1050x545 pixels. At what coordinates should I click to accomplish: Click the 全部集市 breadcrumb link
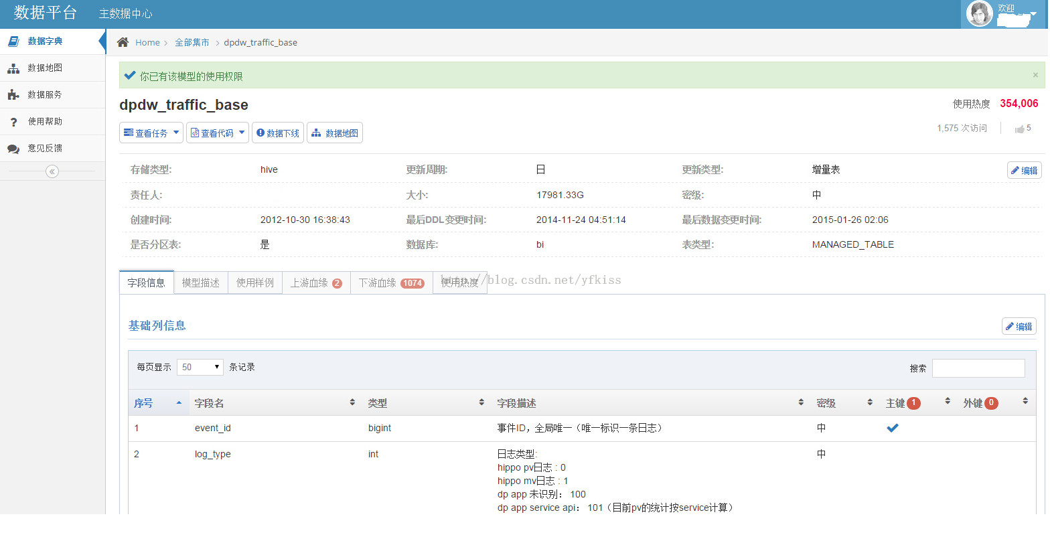pyautogui.click(x=192, y=42)
